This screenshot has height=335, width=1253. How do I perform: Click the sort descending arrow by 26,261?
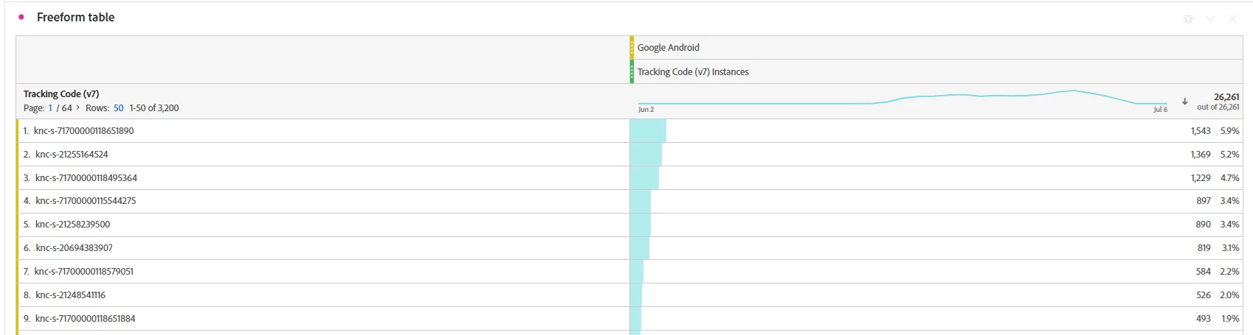pyautogui.click(x=1185, y=102)
